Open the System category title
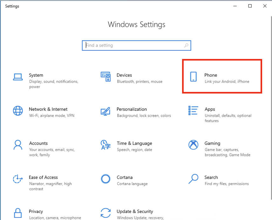Screen dimensions: 272x220 tap(36, 75)
